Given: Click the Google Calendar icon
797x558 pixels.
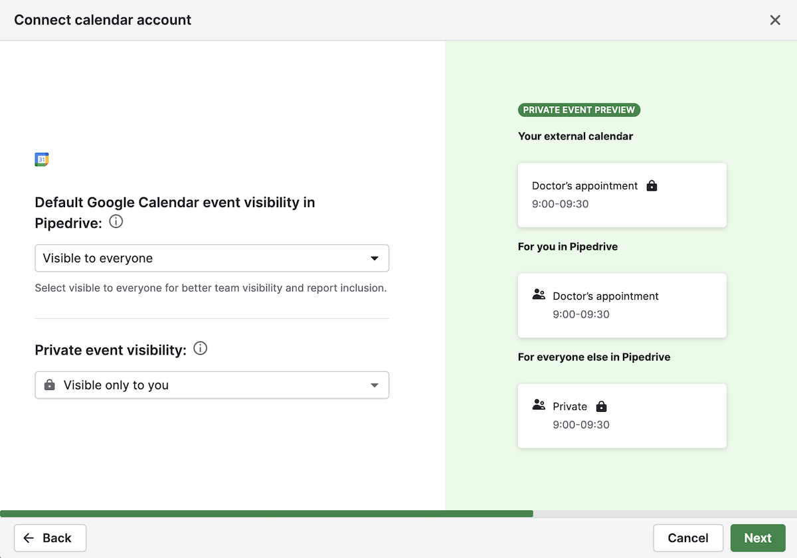Looking at the screenshot, I should click(x=41, y=159).
